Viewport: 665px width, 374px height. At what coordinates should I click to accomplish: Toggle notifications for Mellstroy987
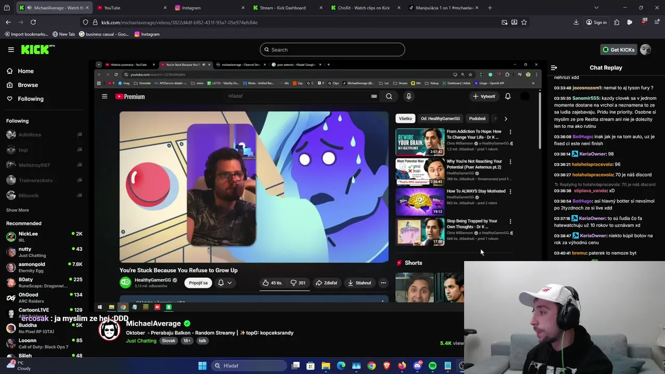point(79,165)
